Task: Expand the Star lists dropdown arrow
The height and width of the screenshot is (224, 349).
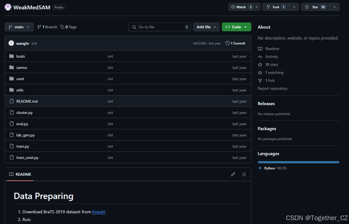Action: click(x=335, y=7)
